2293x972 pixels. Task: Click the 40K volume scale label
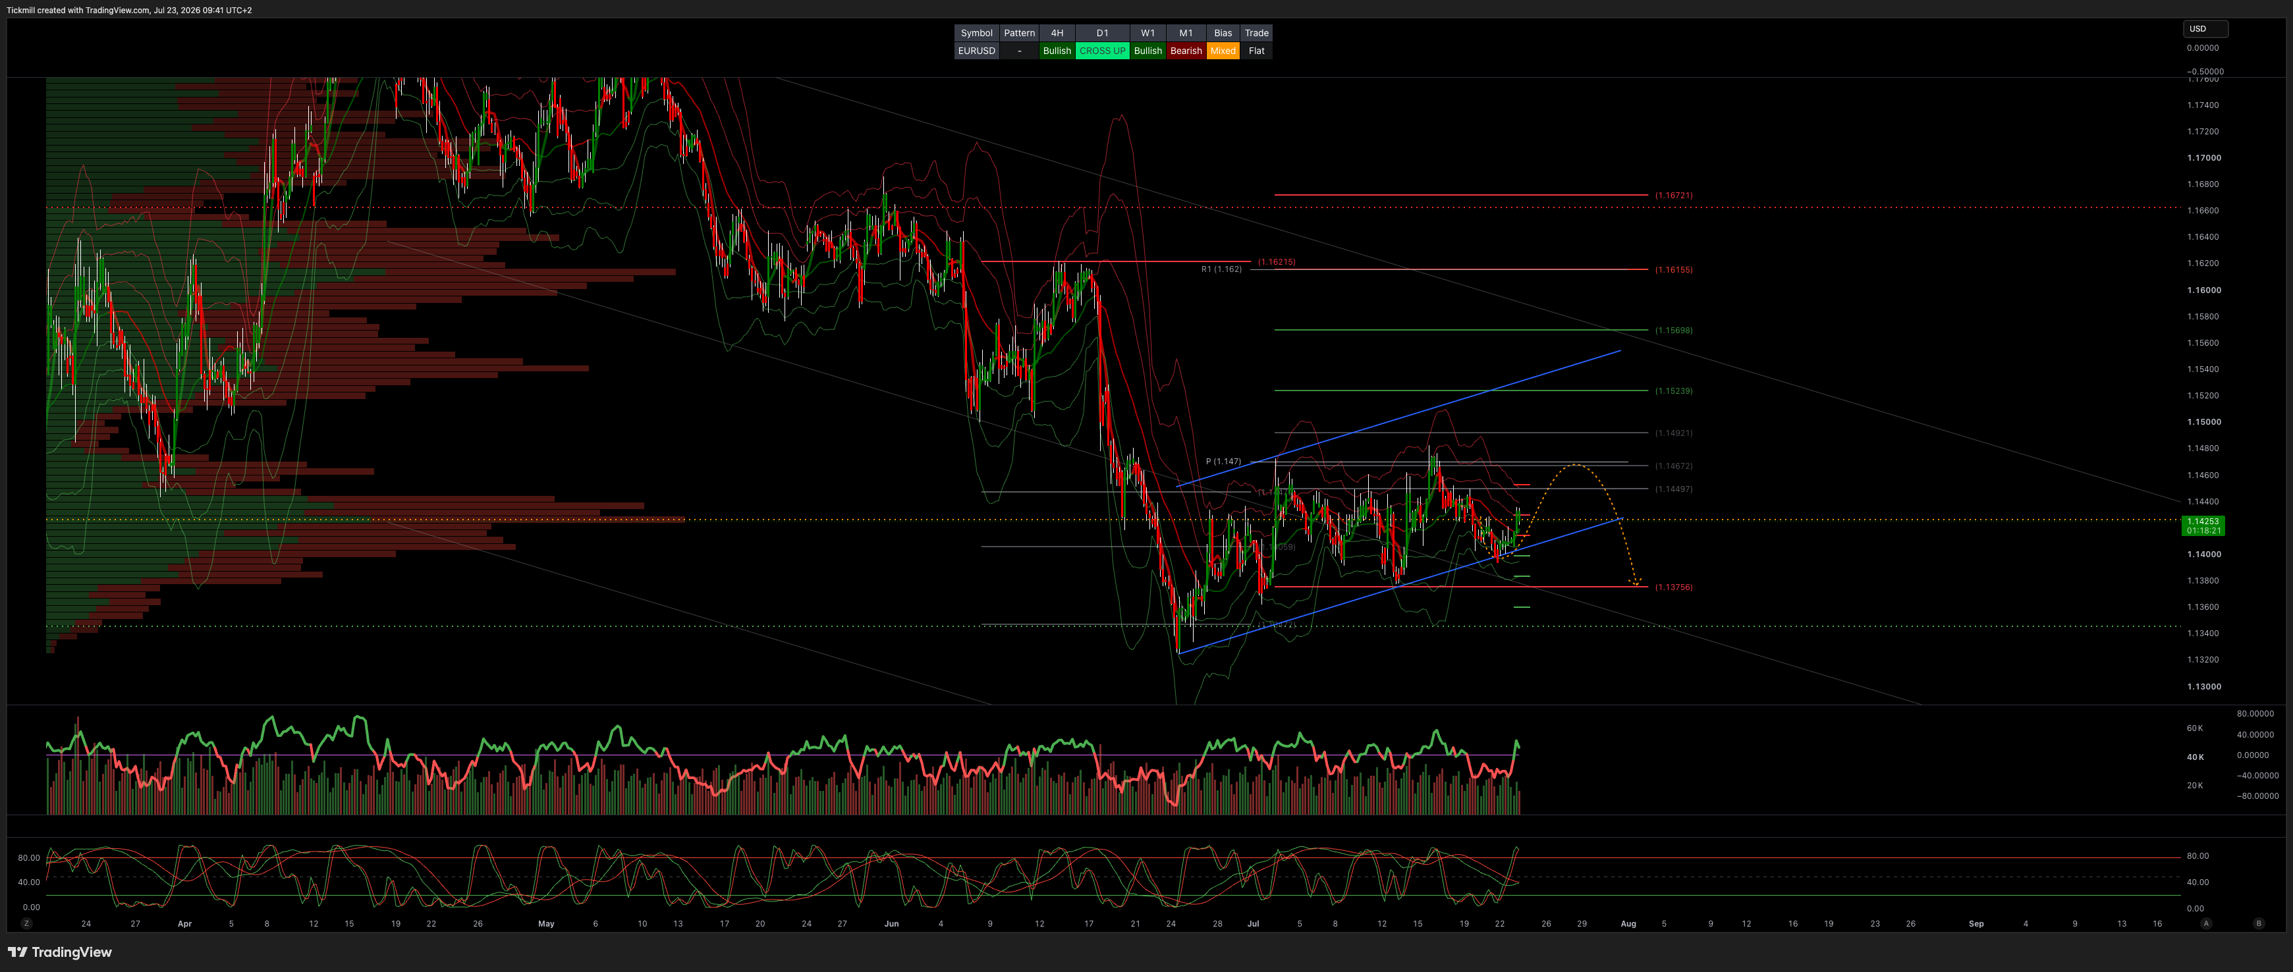tap(2195, 757)
